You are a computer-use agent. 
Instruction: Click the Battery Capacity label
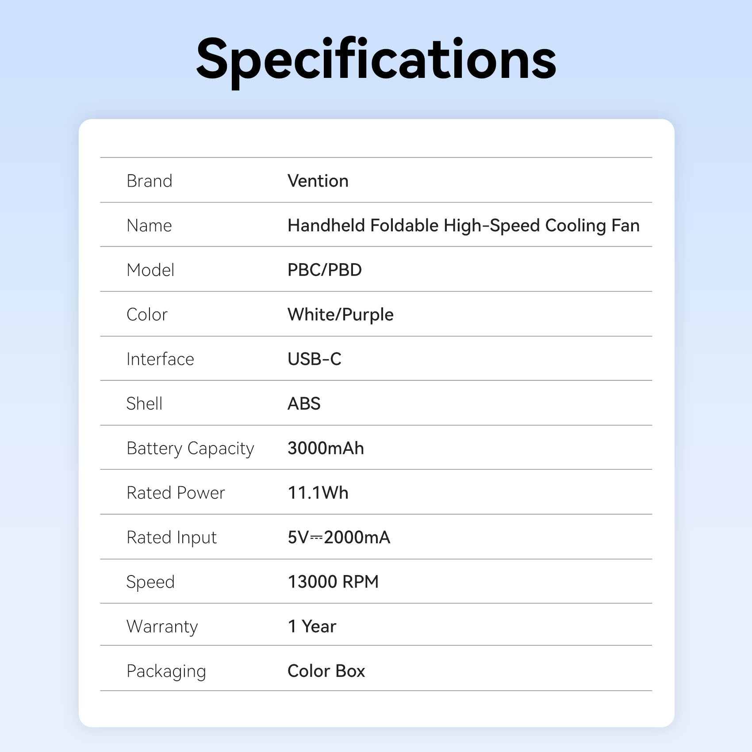(190, 448)
